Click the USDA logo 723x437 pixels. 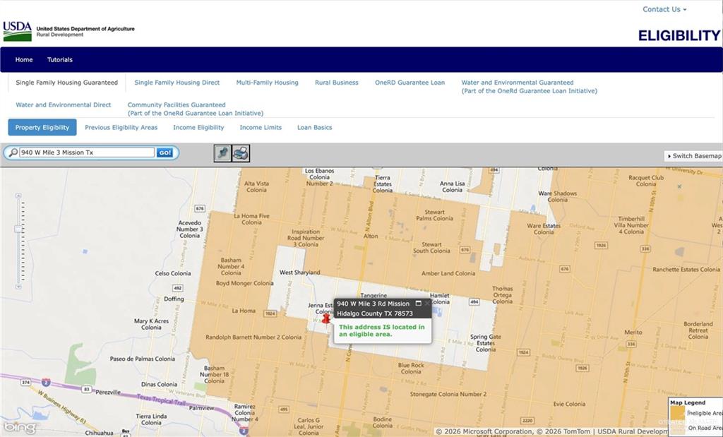(x=18, y=31)
